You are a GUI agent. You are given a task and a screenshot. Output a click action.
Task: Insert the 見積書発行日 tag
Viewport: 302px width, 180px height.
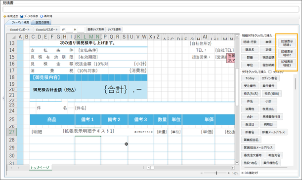pos(271,116)
